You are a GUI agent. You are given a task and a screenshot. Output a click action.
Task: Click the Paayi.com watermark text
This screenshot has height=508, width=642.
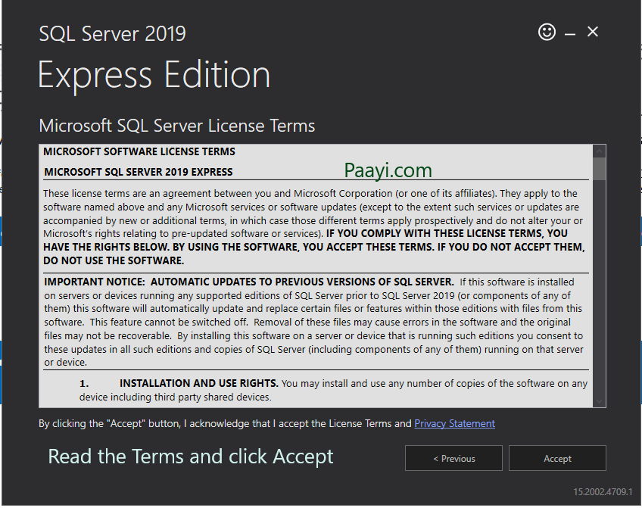[x=387, y=170]
